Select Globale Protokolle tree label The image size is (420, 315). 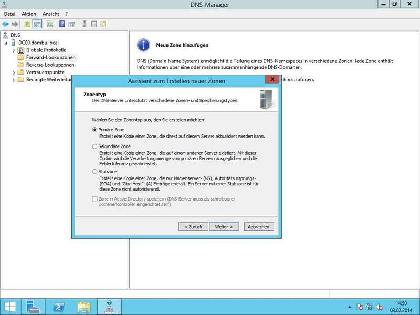click(x=46, y=50)
